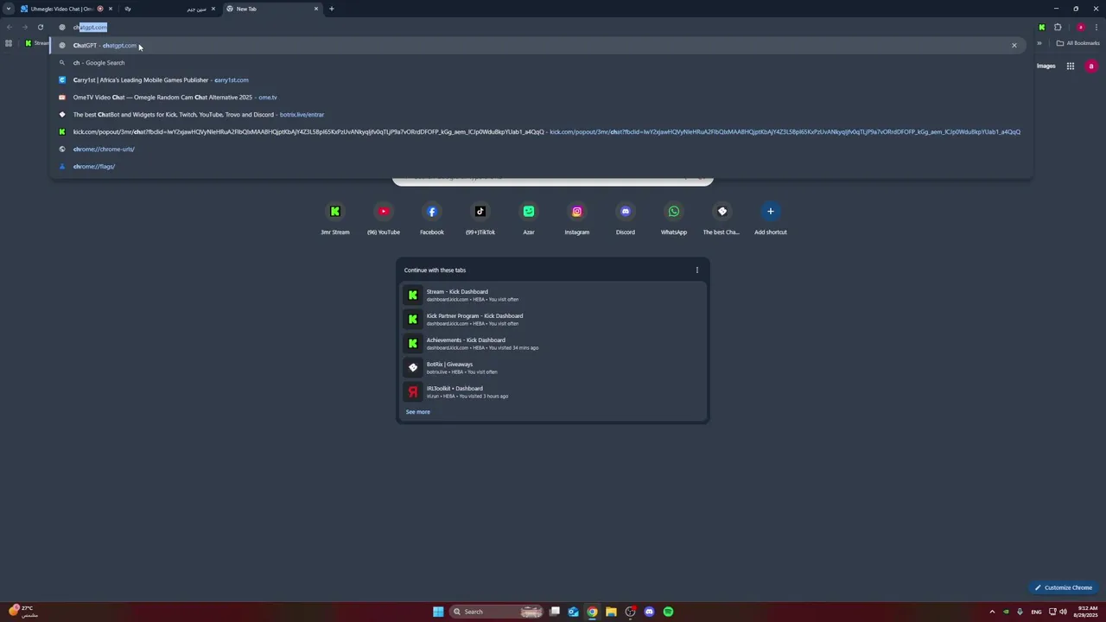Remove the ChatGPT suggestion with its X
Image resolution: width=1106 pixels, height=622 pixels.
pyautogui.click(x=1014, y=45)
